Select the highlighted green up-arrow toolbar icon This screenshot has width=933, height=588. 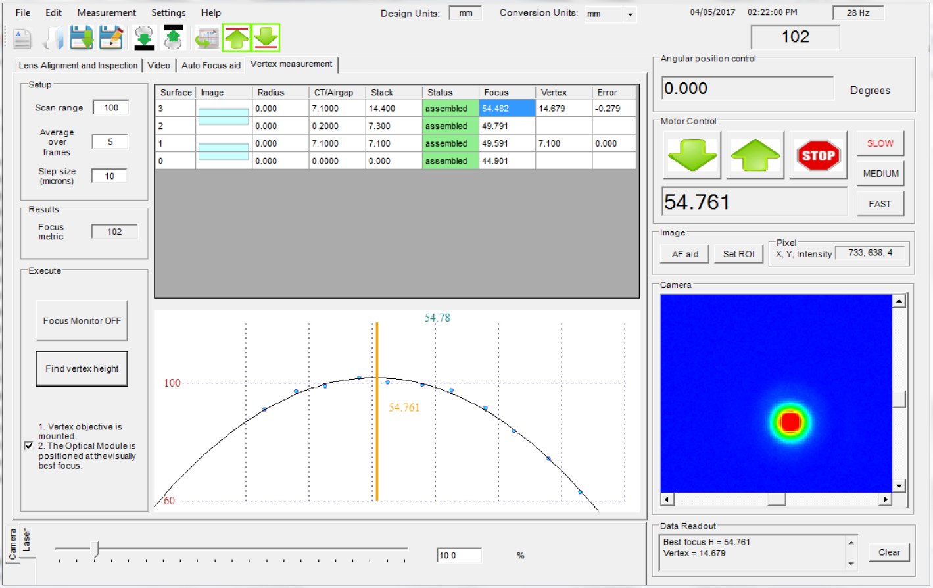(x=237, y=37)
